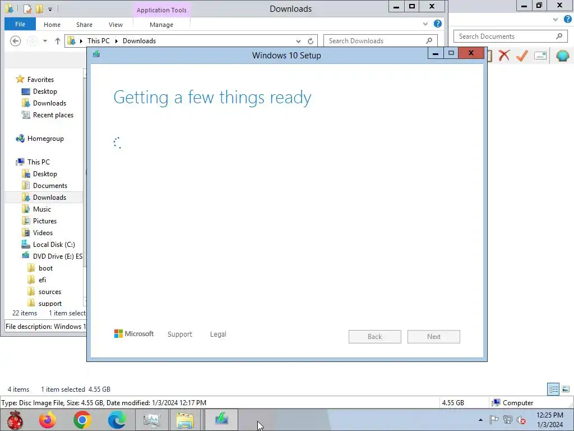
Task: Open the support folder
Action: (50, 304)
